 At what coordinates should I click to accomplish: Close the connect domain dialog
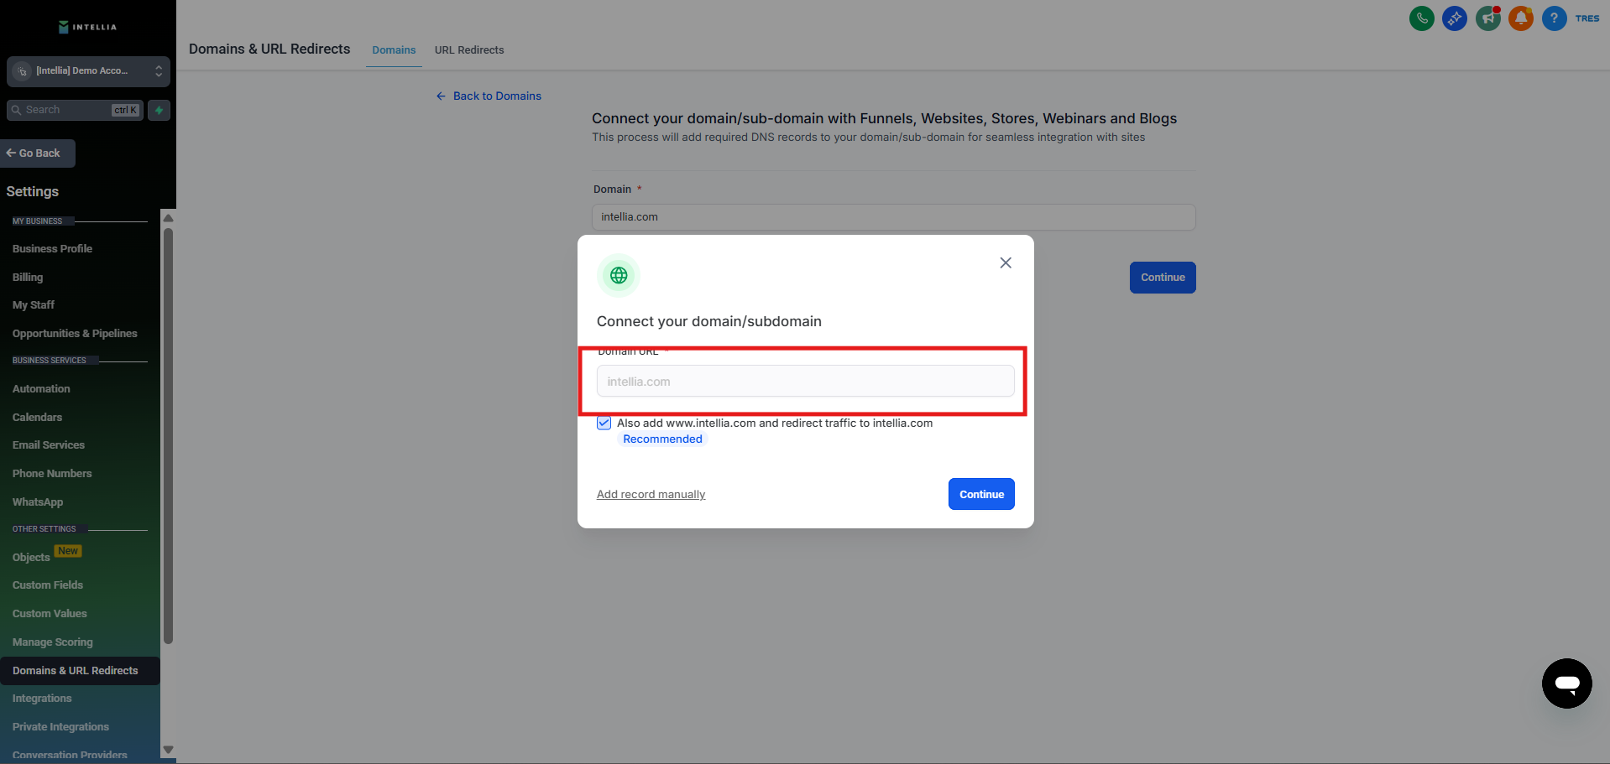[1005, 263]
